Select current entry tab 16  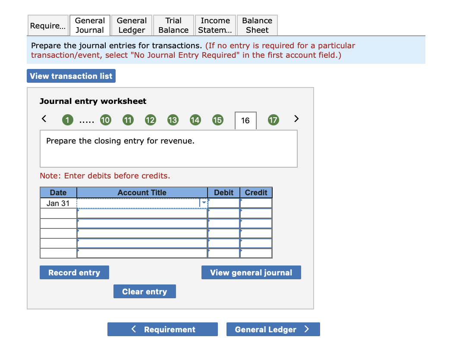[245, 120]
